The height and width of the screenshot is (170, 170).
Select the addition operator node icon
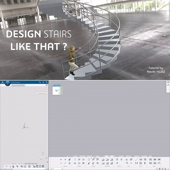tap(61, 160)
